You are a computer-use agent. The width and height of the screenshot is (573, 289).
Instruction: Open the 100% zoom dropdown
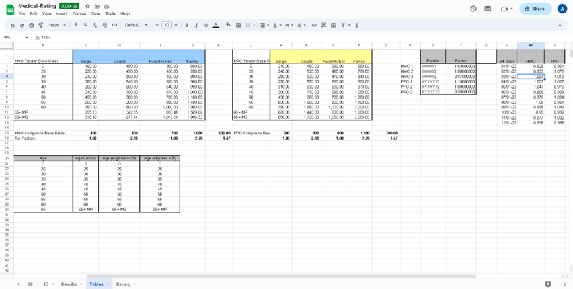[x=56, y=25]
